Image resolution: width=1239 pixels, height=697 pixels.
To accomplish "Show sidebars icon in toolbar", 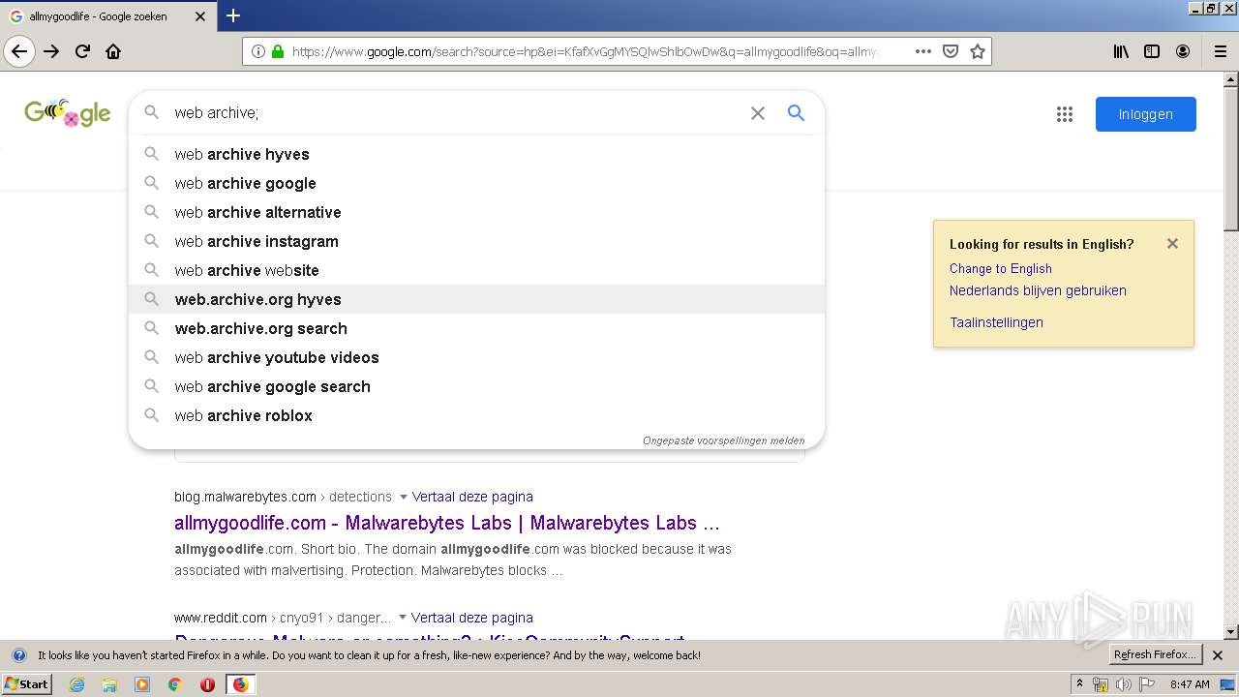I will (x=1152, y=51).
